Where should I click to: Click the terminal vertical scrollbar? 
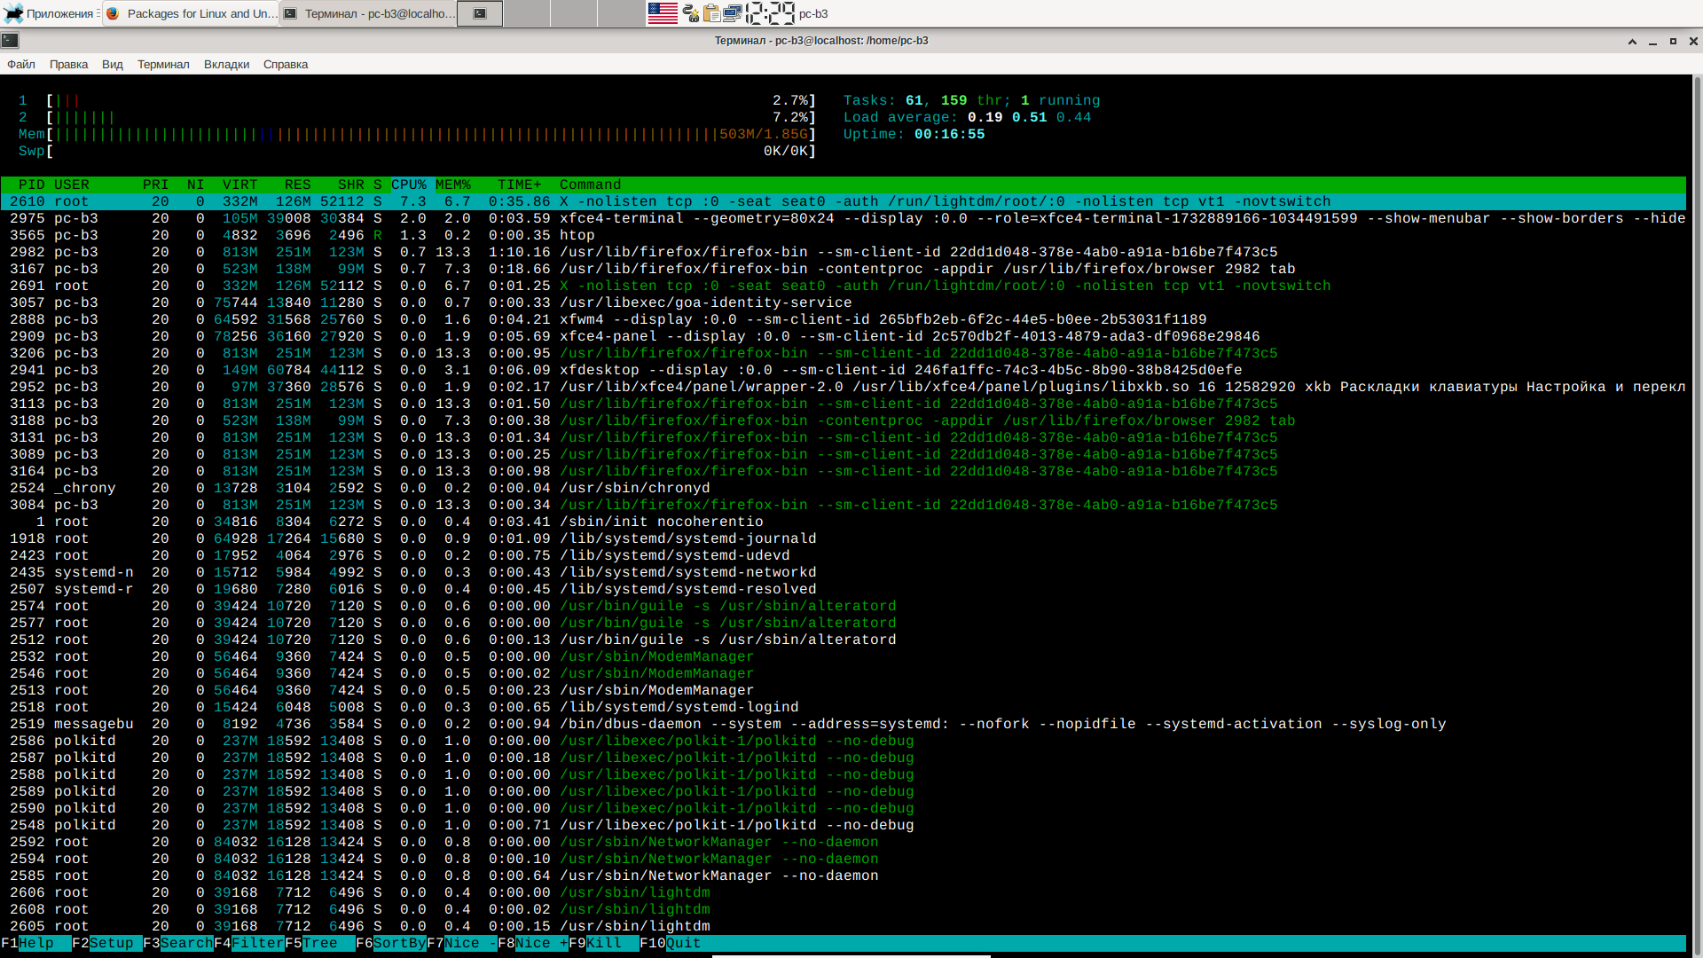click(x=1697, y=514)
